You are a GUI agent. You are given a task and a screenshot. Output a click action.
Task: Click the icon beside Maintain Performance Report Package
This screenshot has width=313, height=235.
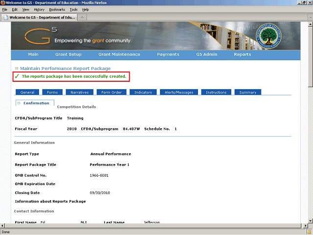click(17, 69)
